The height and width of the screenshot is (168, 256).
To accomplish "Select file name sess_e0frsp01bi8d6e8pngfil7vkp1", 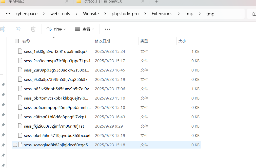I will coord(55,117).
